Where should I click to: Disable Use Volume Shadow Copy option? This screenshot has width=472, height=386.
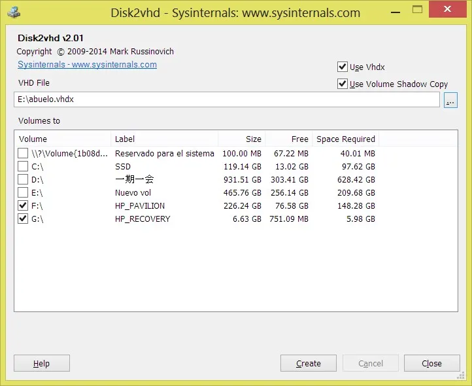pos(342,84)
